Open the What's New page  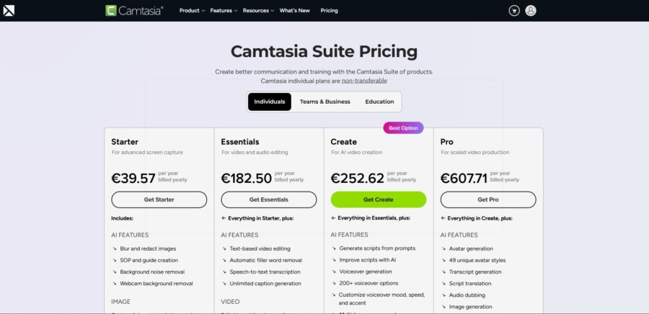(x=295, y=11)
